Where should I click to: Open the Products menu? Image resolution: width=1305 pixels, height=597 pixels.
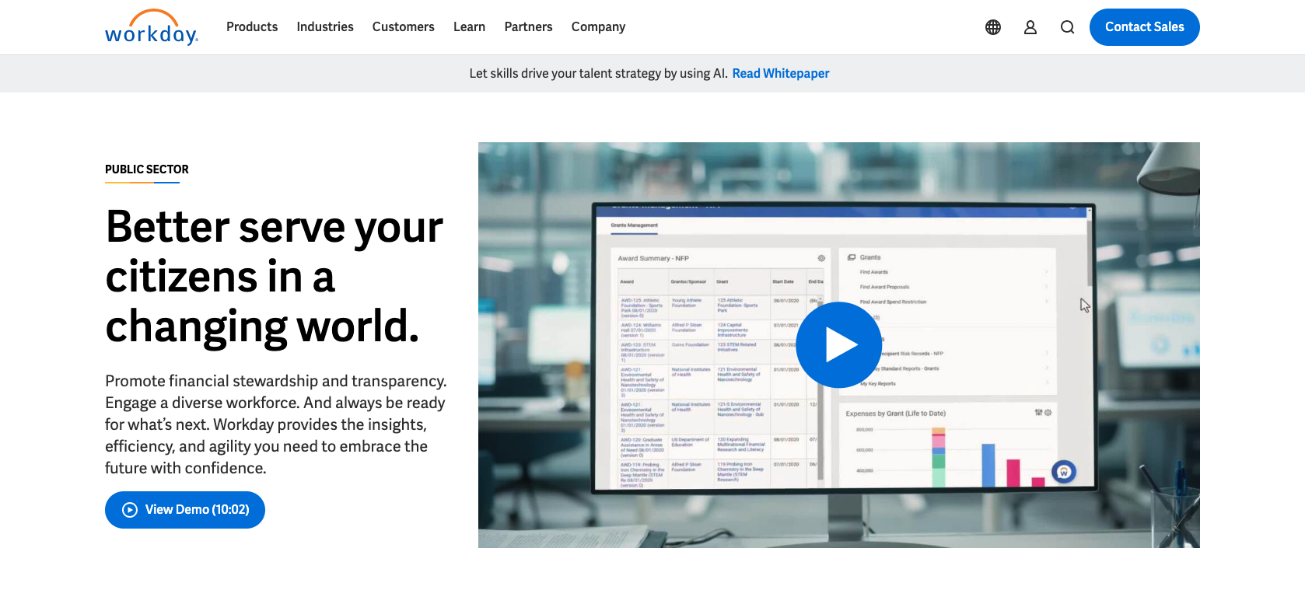[x=252, y=27]
